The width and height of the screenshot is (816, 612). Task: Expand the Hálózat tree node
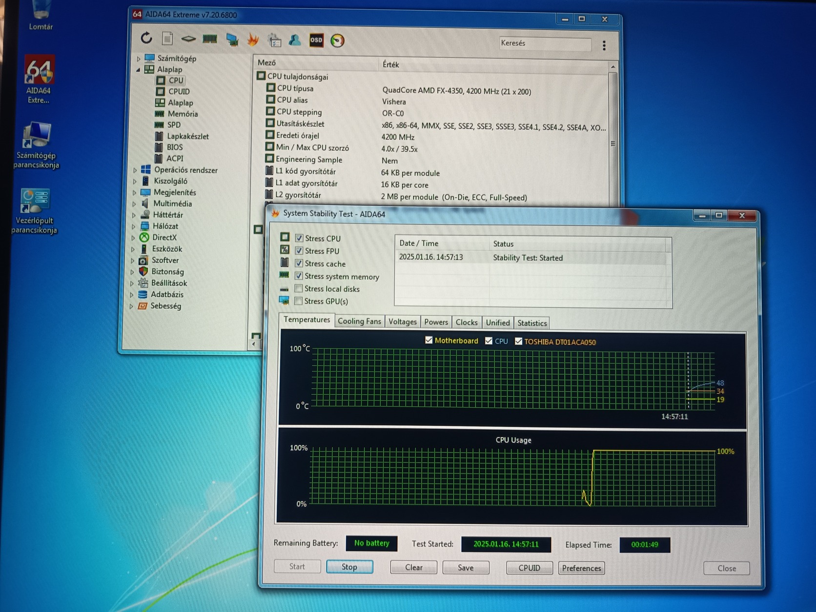pyautogui.click(x=134, y=226)
